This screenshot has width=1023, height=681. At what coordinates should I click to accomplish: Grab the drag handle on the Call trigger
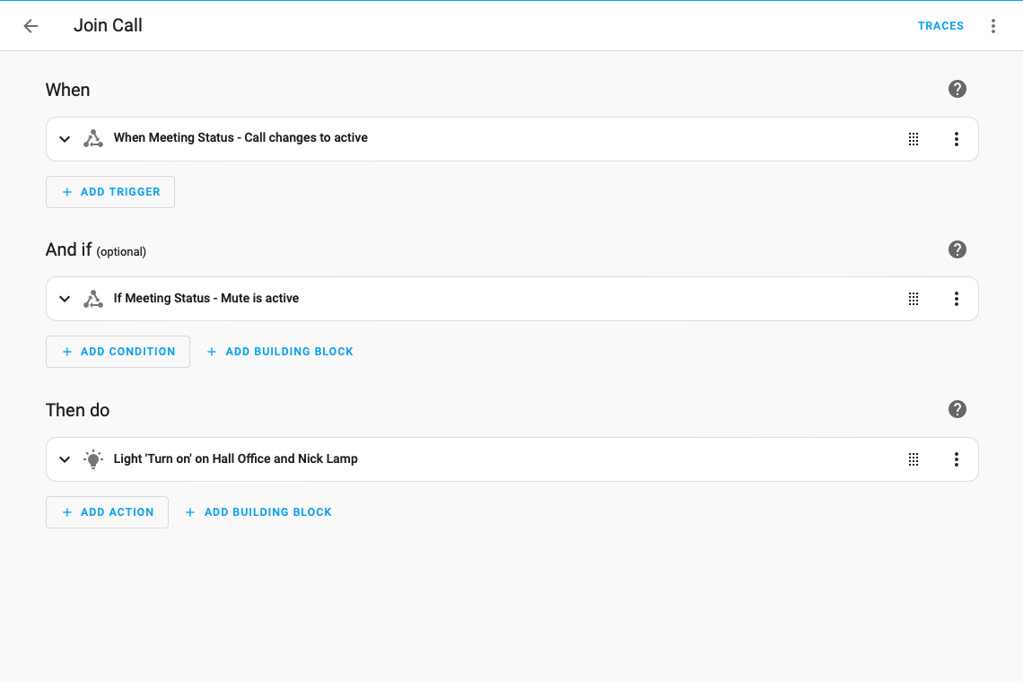913,139
